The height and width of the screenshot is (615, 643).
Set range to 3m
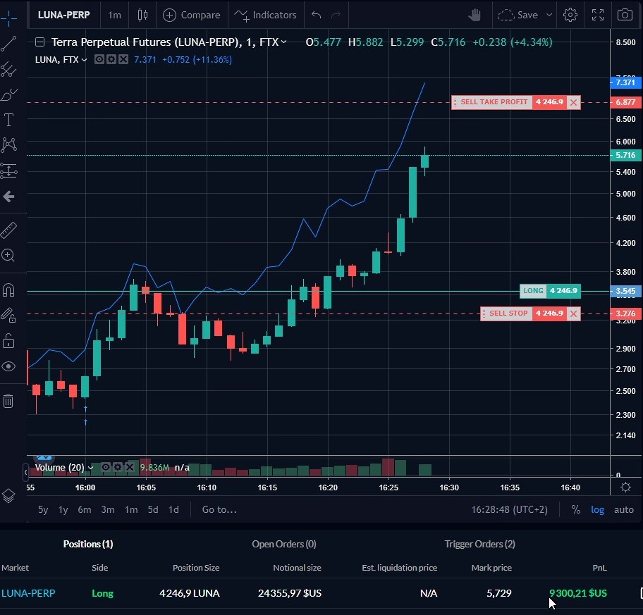pos(108,510)
